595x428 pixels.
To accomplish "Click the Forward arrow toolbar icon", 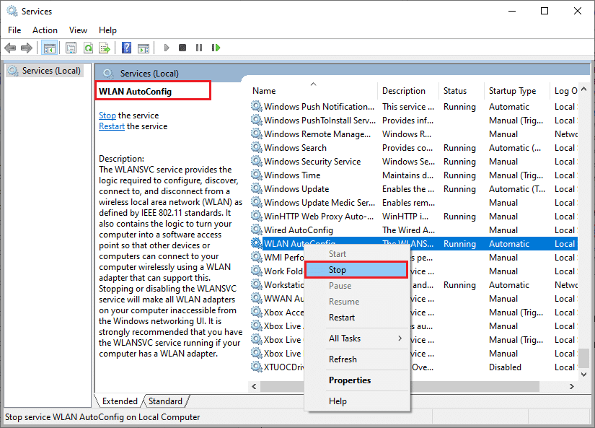I will pos(27,48).
